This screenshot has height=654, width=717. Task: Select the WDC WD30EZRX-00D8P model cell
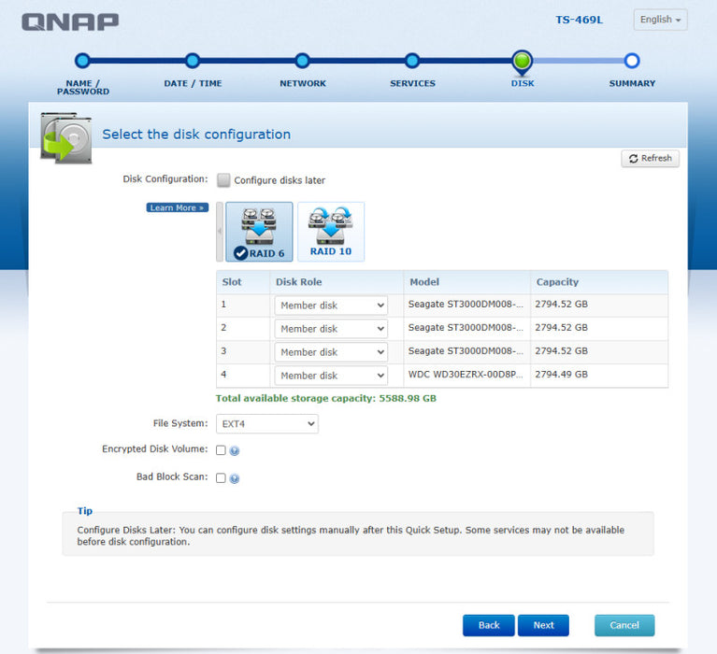click(466, 375)
